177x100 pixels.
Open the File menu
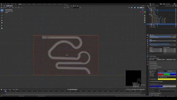click(3, 4)
